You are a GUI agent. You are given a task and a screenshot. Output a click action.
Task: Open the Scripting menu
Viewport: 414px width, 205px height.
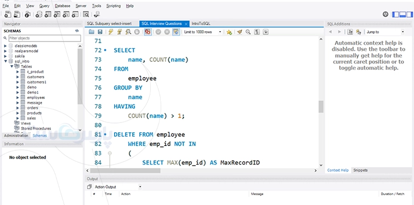114,6
